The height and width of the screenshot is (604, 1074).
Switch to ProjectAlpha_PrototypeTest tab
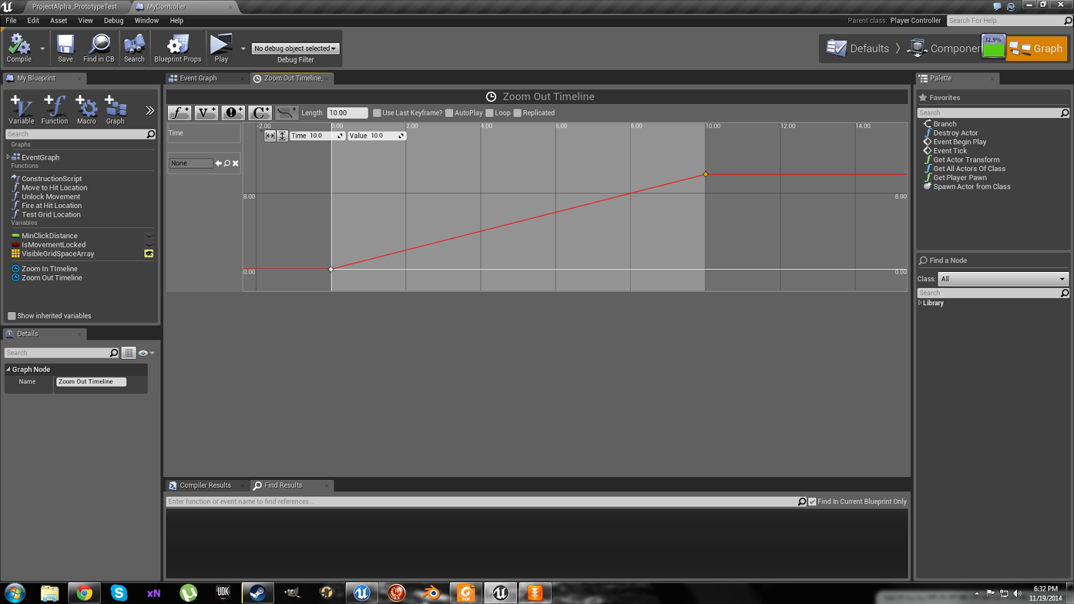(x=75, y=7)
